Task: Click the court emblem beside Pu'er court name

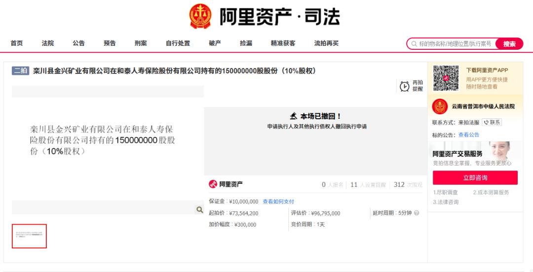Action: point(440,106)
